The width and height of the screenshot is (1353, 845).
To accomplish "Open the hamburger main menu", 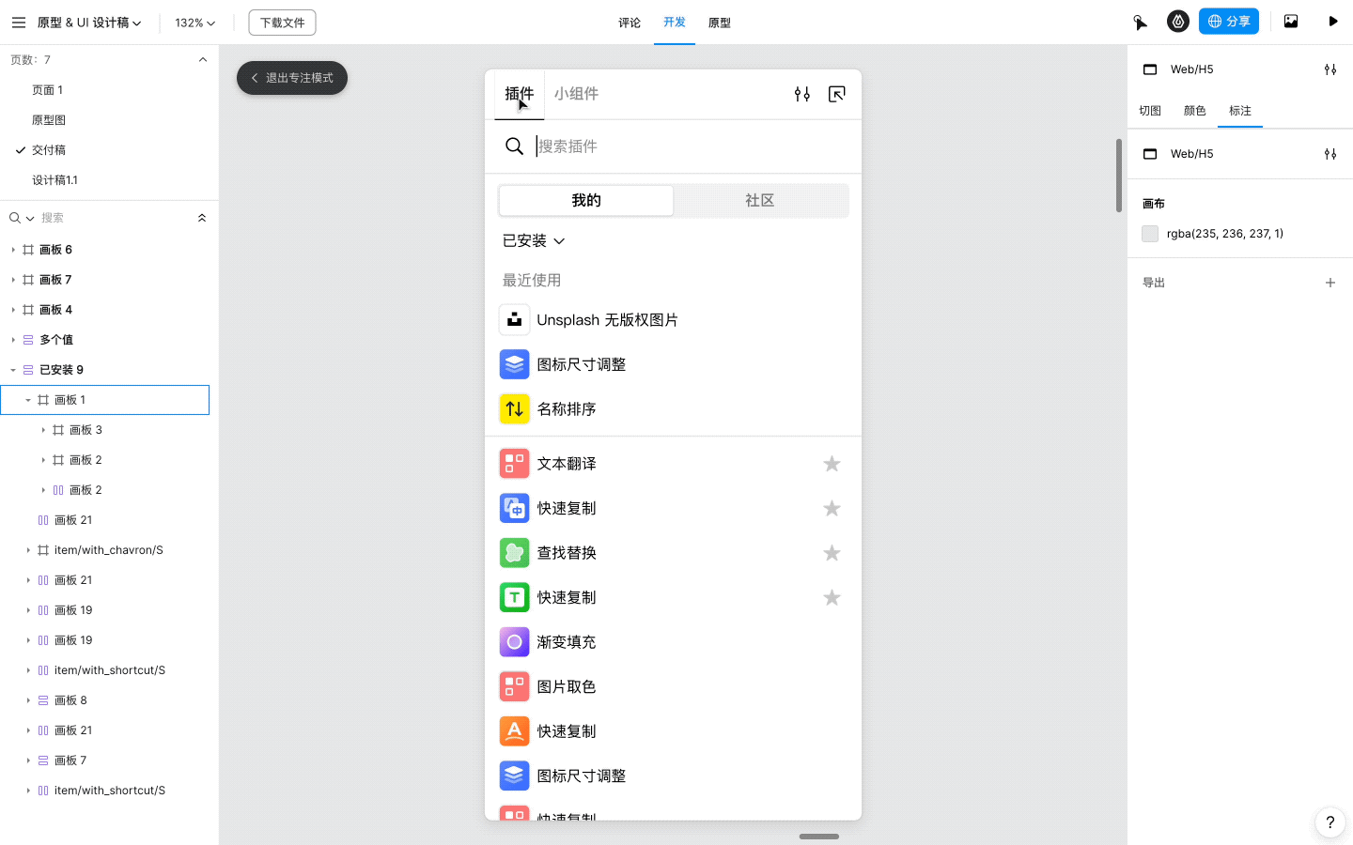I will (x=19, y=23).
